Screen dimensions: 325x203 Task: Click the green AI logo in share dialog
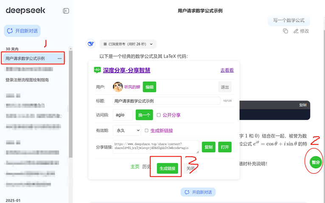(x=97, y=70)
